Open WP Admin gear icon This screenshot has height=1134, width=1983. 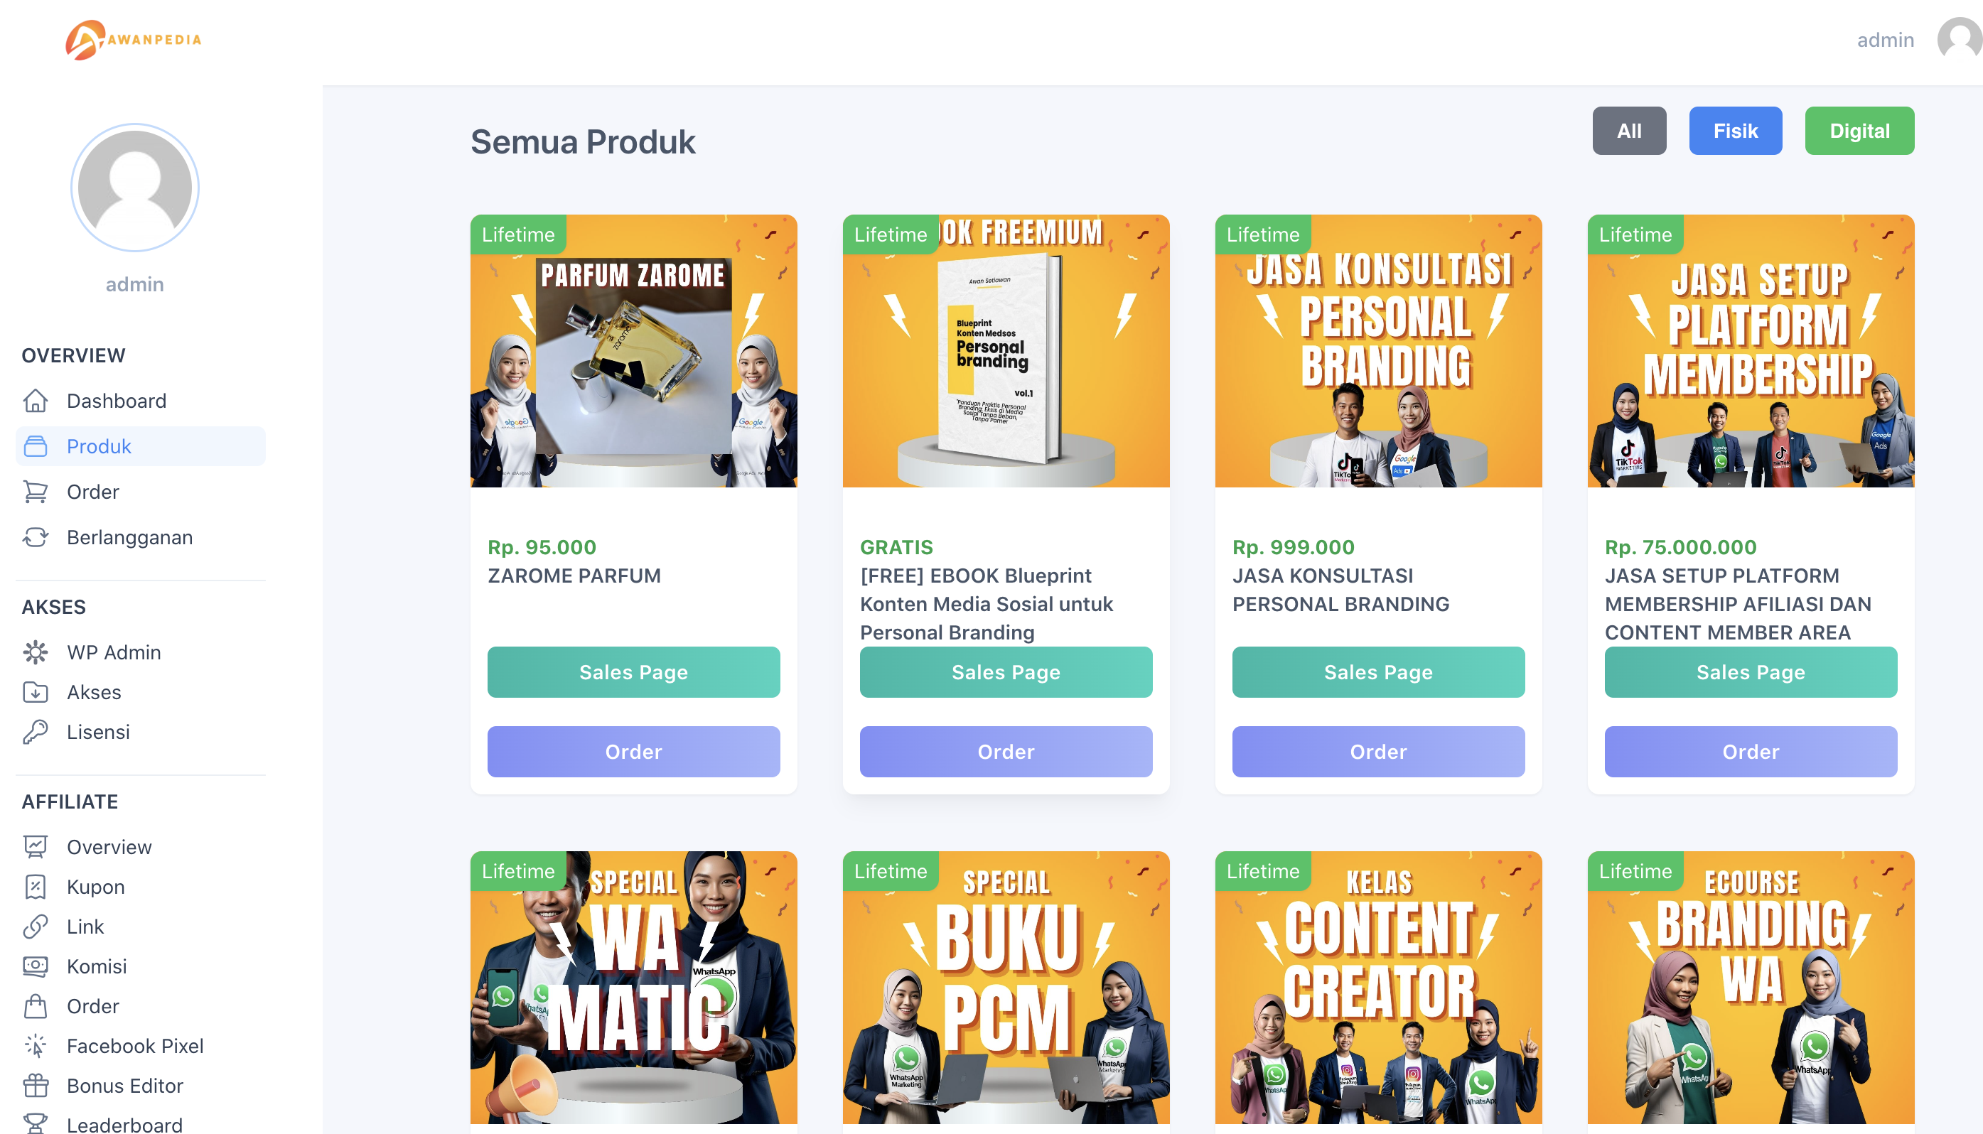click(x=35, y=652)
